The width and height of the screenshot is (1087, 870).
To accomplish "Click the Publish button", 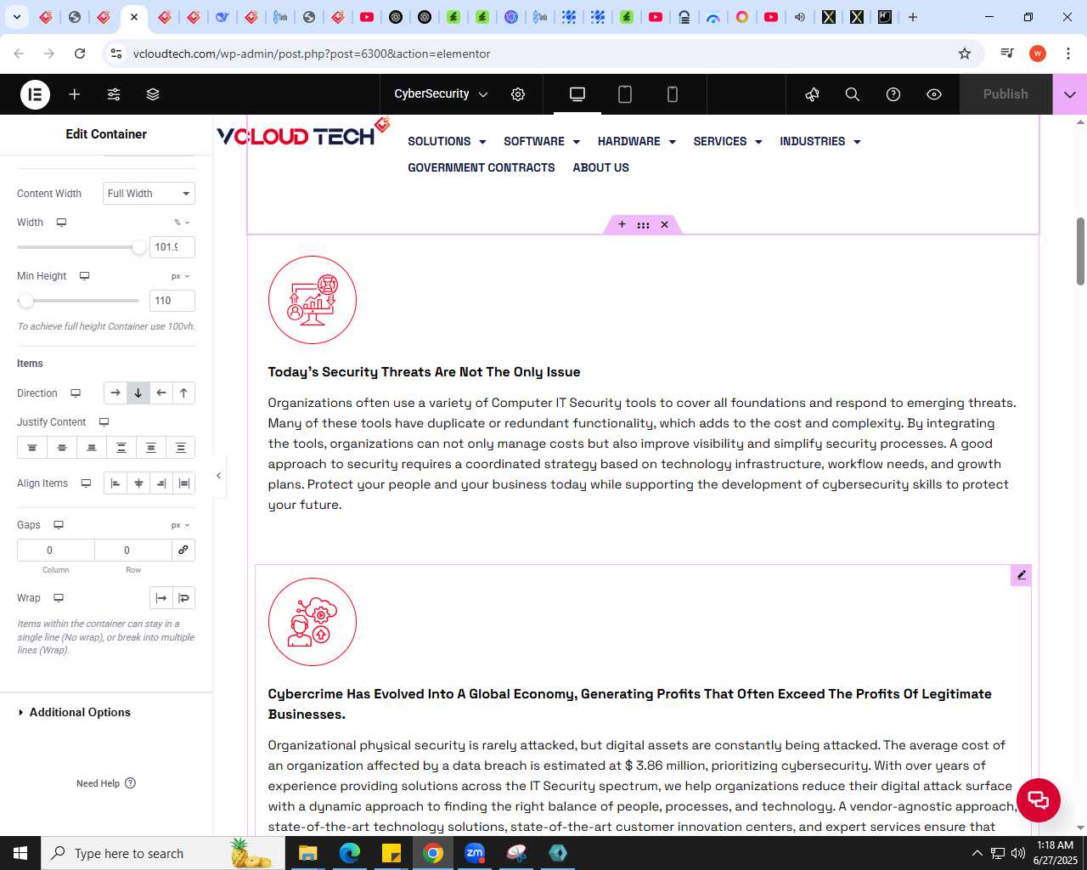I will coord(1005,94).
